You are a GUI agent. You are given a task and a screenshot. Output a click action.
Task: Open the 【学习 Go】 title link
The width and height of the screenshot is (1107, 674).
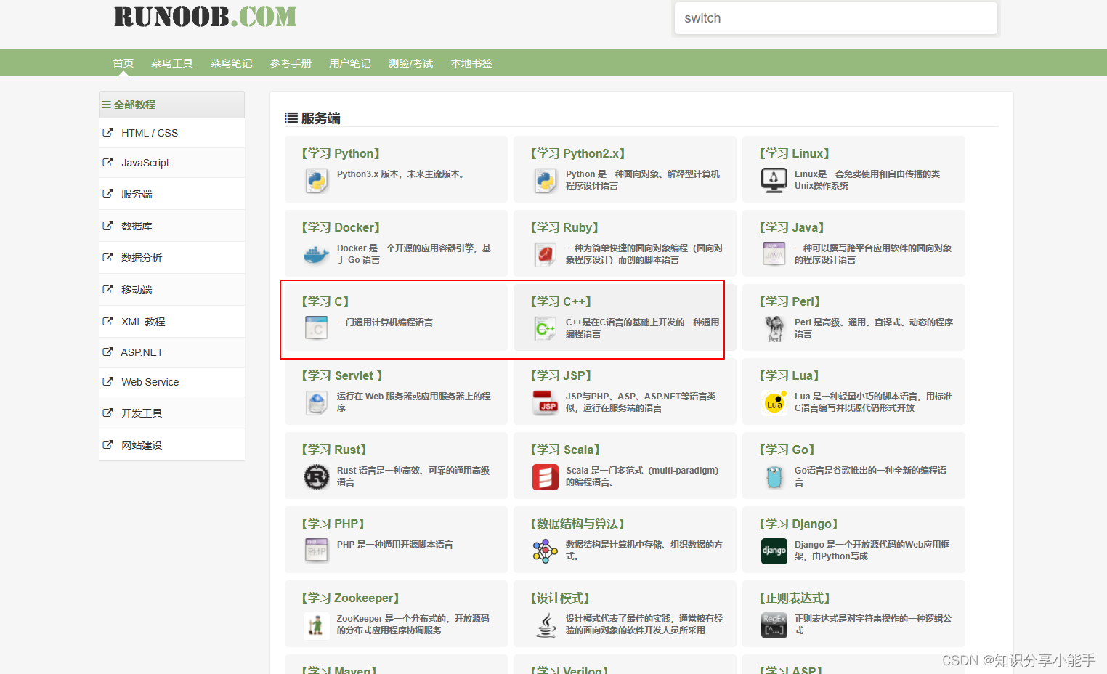(787, 450)
